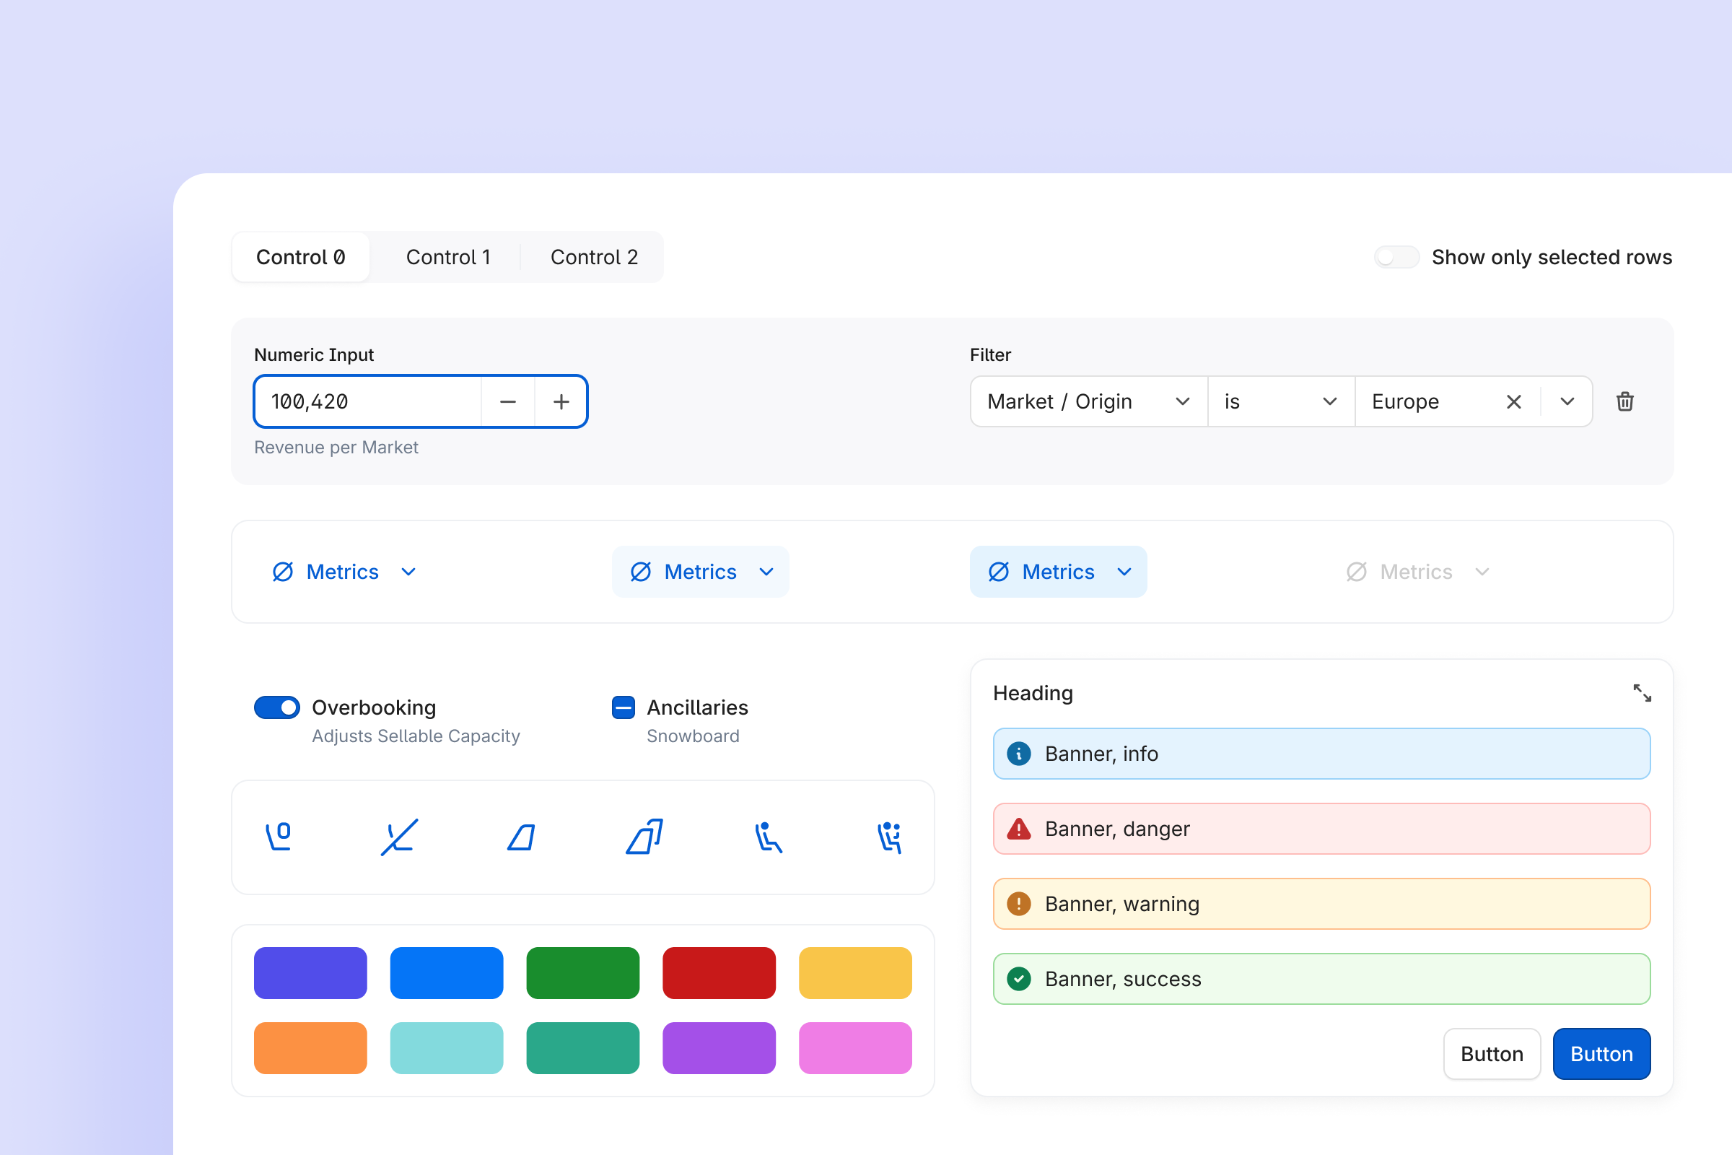Click the Ancillaries Snowboard checkbox

click(622, 707)
